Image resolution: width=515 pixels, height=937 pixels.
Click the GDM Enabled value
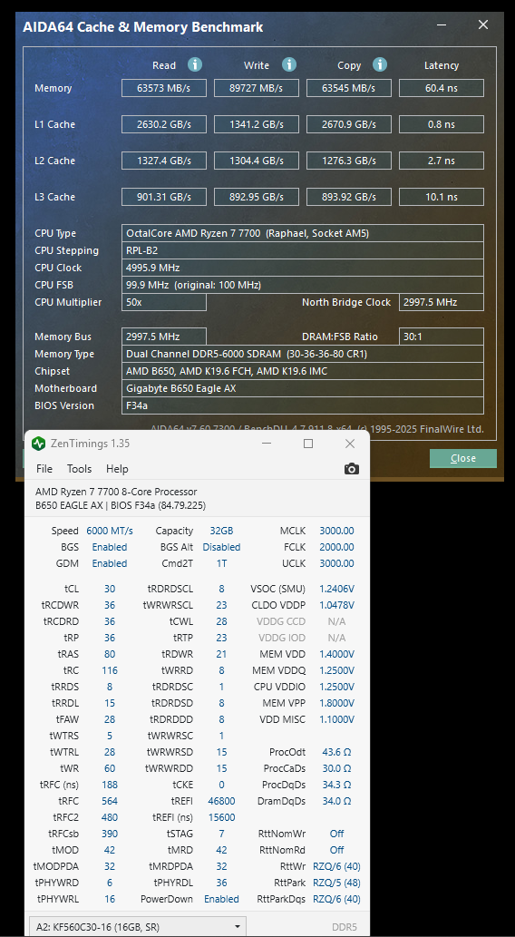(x=110, y=563)
